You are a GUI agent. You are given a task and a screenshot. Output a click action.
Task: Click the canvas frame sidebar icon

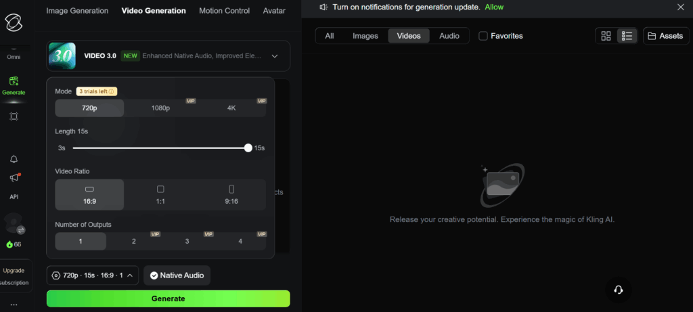[14, 116]
